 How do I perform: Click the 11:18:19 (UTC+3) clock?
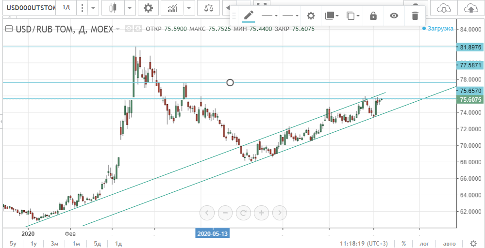364,244
